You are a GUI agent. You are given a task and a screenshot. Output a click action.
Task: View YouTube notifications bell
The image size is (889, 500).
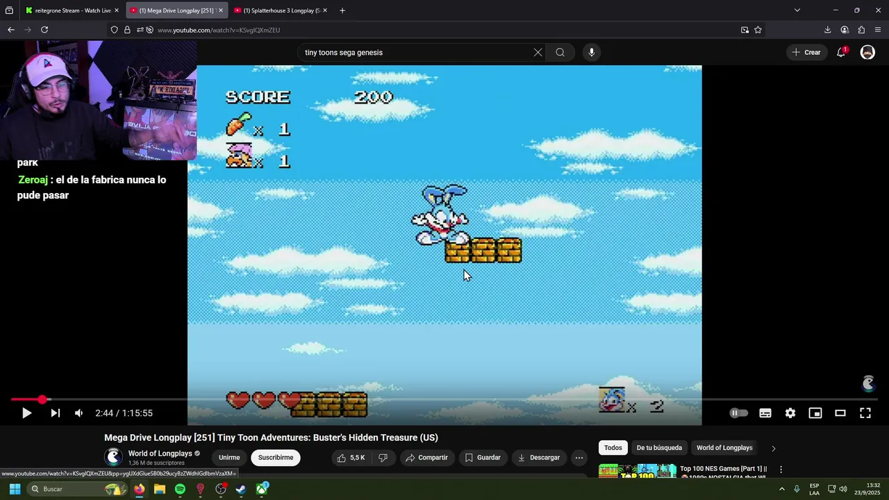click(x=841, y=52)
